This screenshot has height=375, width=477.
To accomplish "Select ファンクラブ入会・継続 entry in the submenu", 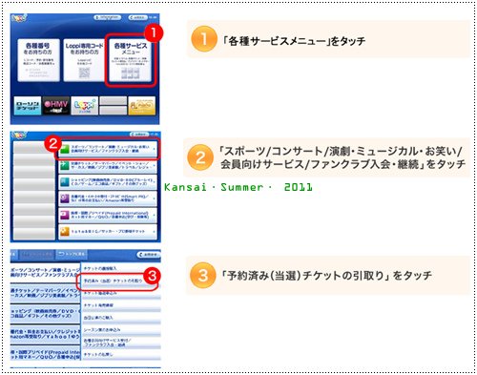I will click(121, 343).
